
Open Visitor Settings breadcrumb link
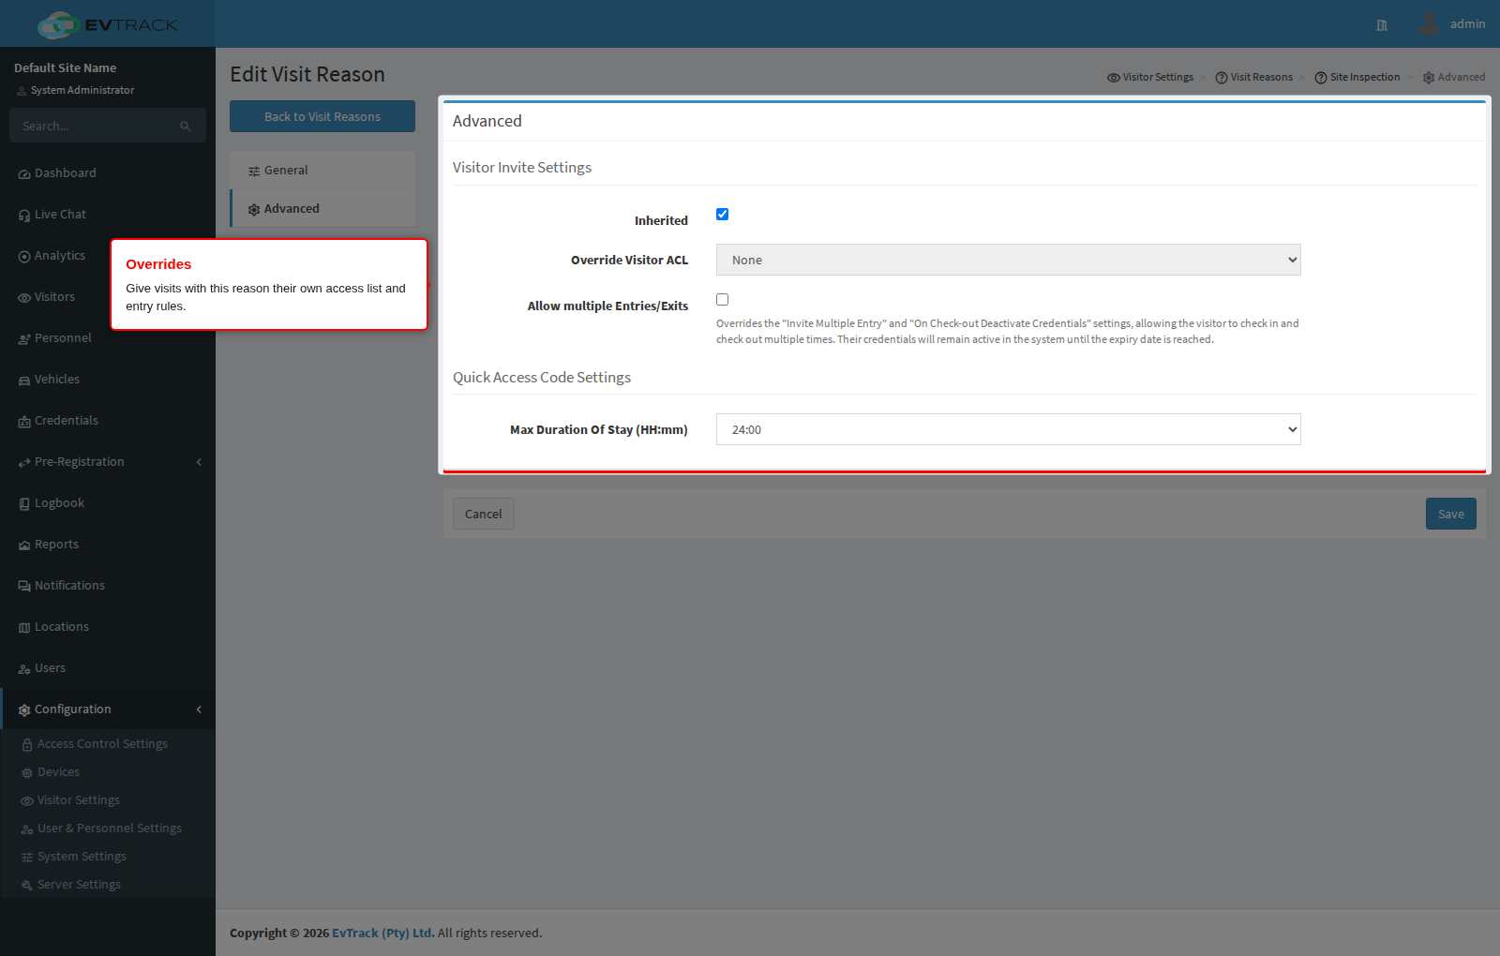[x=1150, y=77]
